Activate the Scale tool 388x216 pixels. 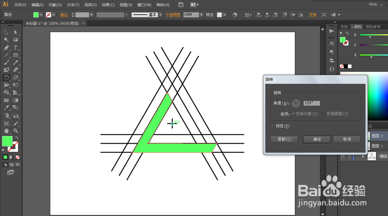(x=16, y=77)
